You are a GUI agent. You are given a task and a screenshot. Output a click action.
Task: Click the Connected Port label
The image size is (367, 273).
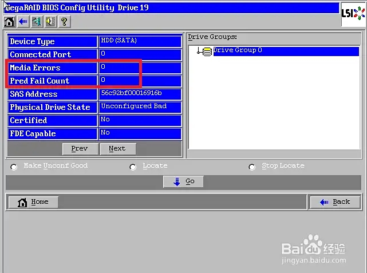[x=40, y=54]
